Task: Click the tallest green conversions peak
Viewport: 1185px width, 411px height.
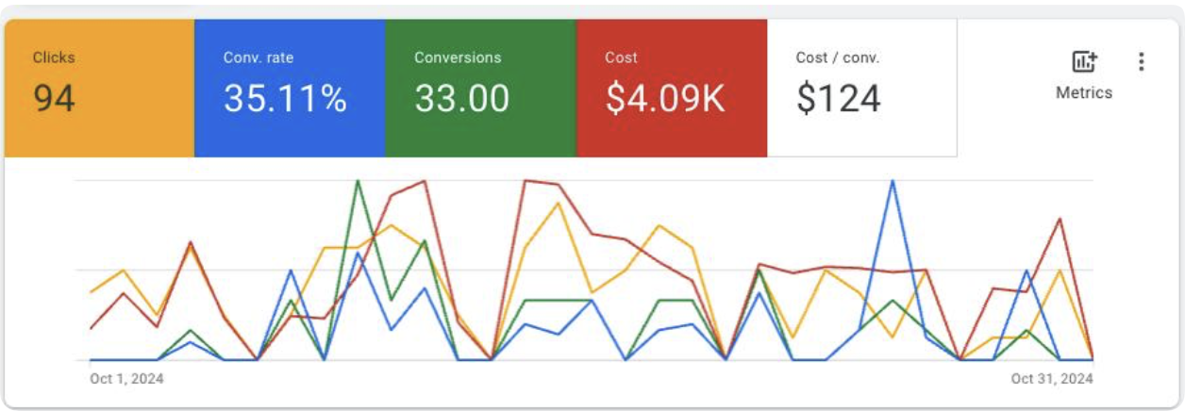Action: pyautogui.click(x=358, y=181)
